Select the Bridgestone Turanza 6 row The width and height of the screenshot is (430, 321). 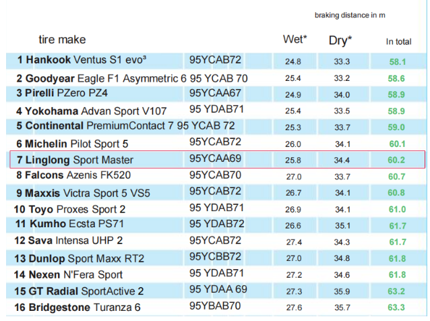click(x=216, y=307)
